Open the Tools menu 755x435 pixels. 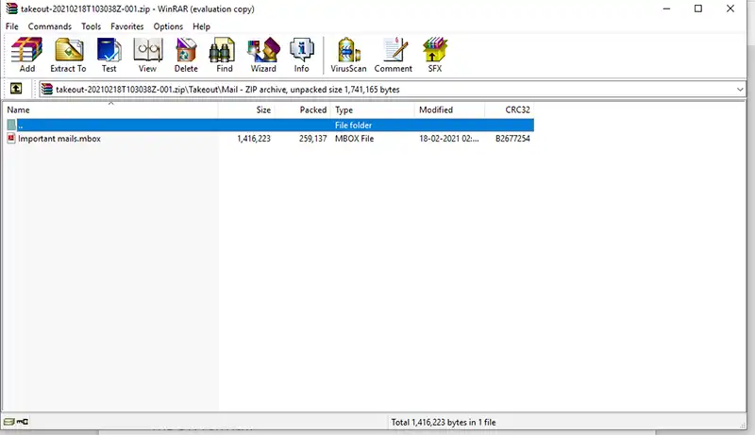(91, 26)
